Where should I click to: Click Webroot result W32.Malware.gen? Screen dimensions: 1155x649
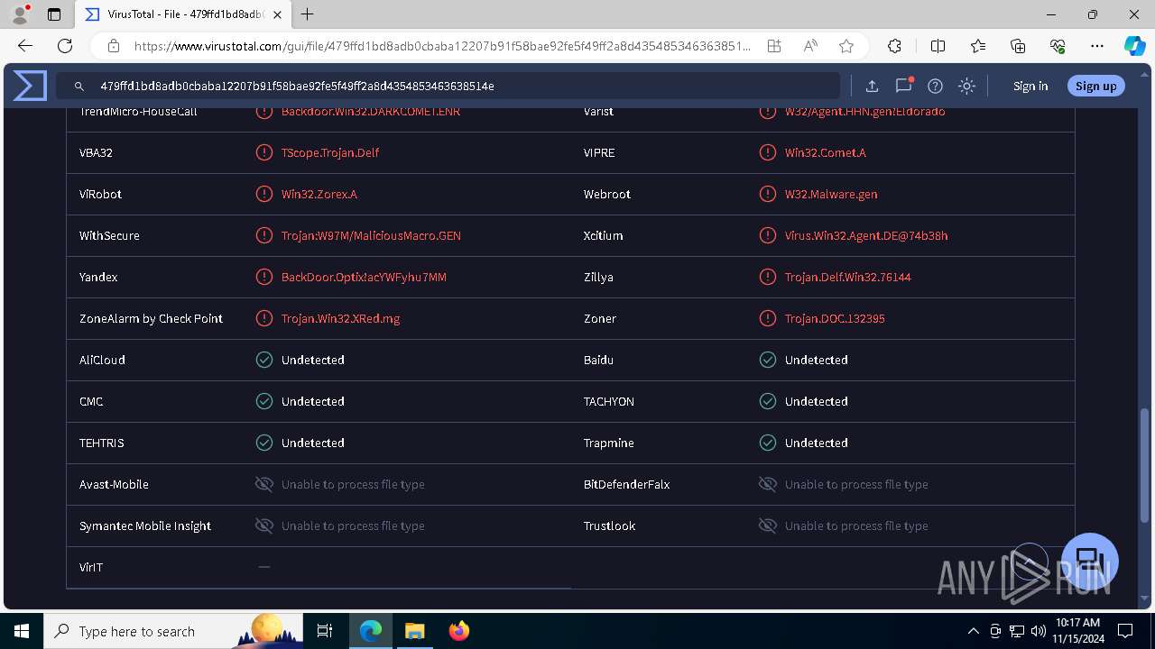831,194
